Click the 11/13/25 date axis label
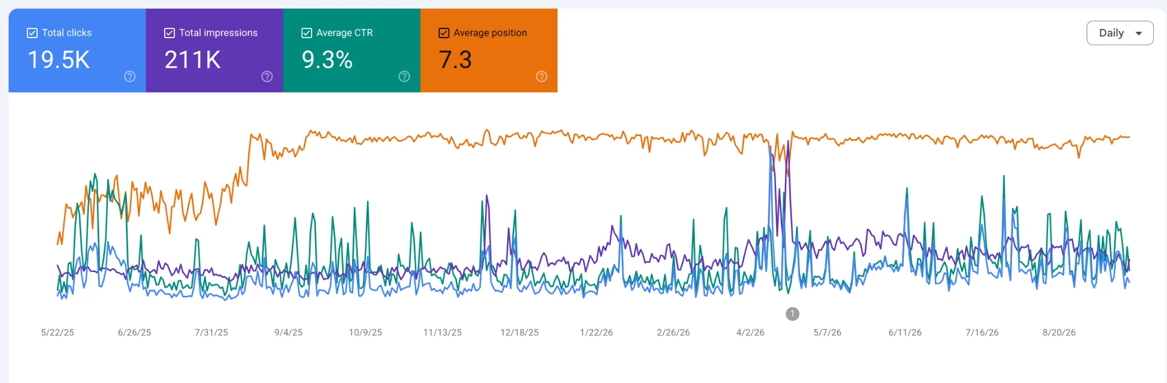Viewport: 1167px width, 383px height. 442,332
